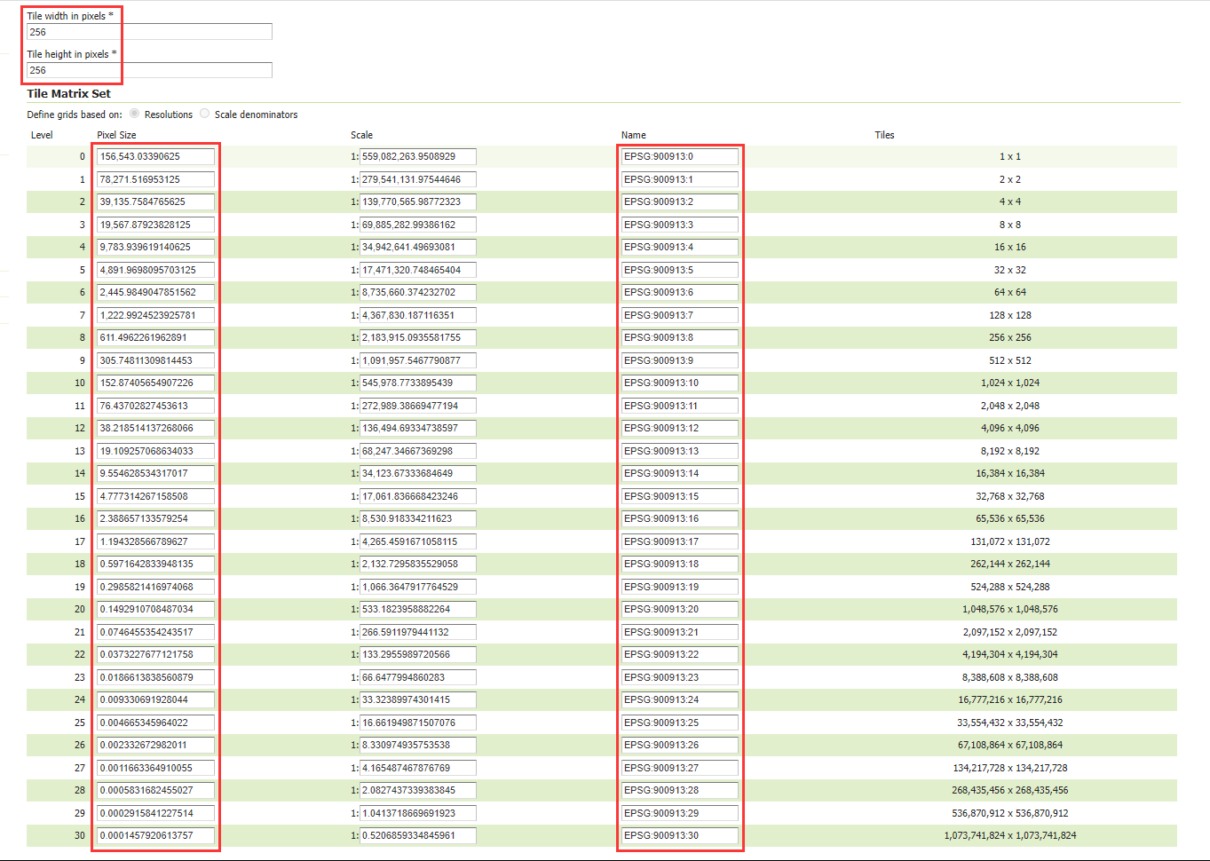Click the EPSG:900913:0 name field

[x=679, y=156]
